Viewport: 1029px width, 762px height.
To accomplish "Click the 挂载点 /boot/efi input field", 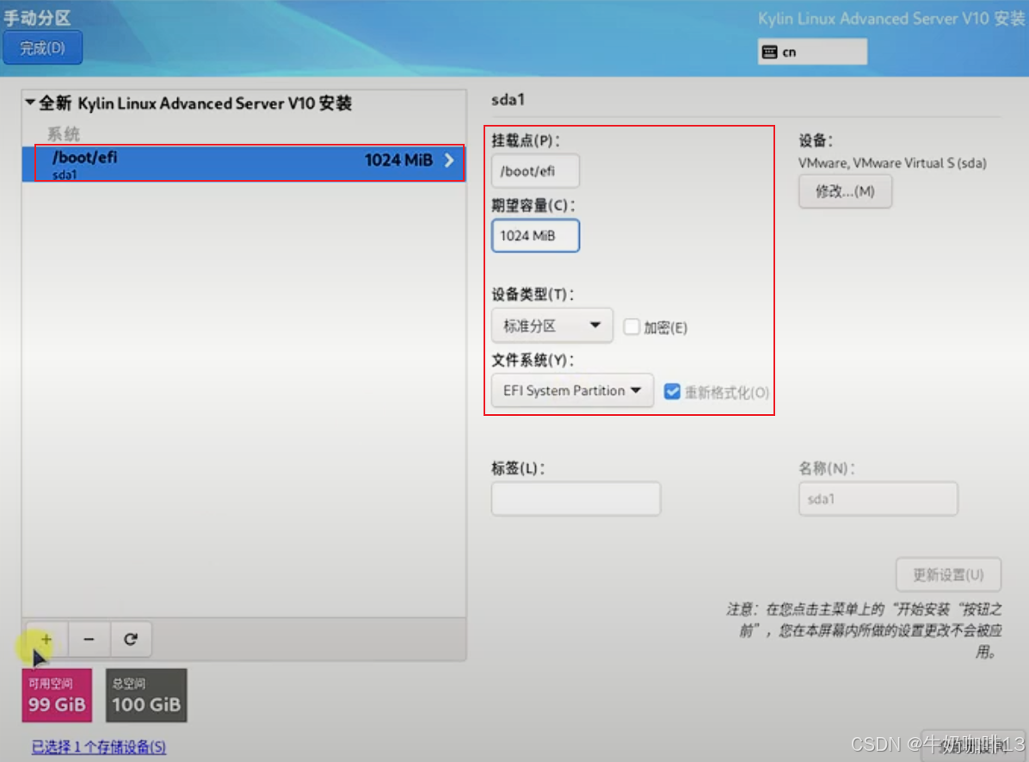I will click(535, 170).
